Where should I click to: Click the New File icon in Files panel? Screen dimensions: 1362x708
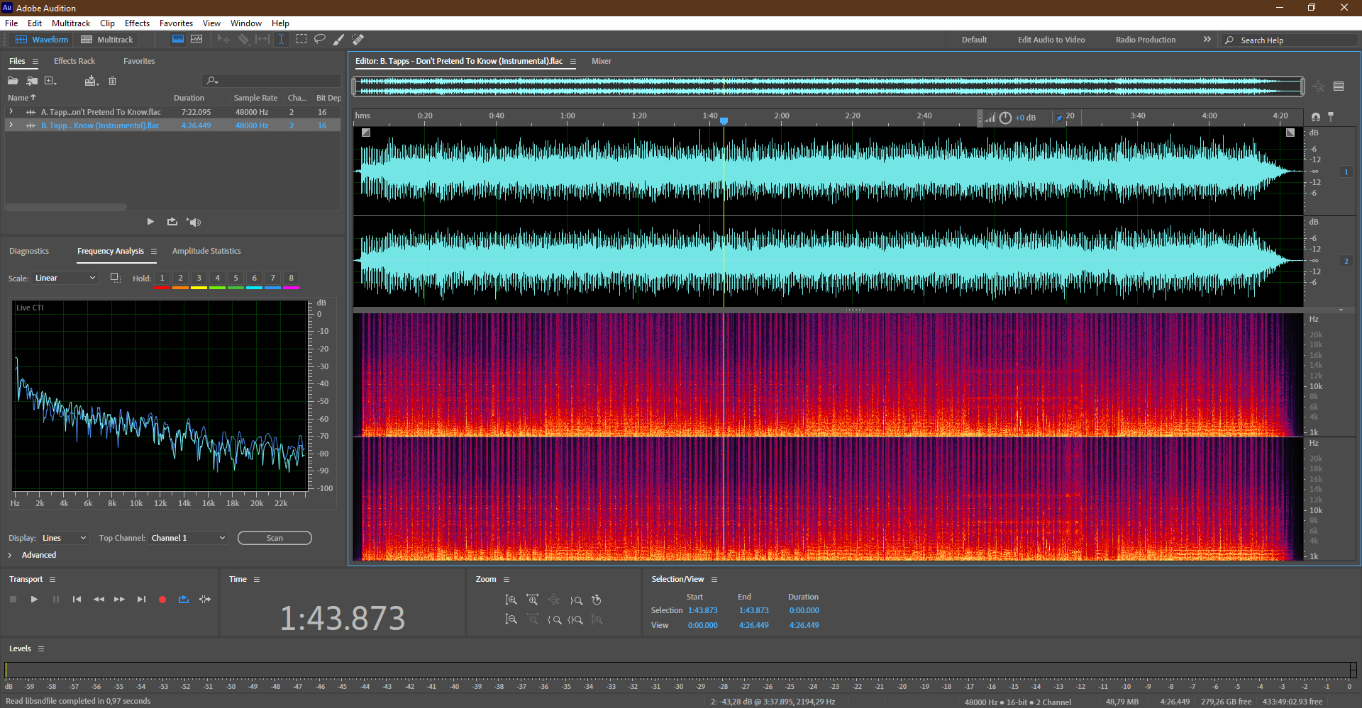tap(50, 81)
